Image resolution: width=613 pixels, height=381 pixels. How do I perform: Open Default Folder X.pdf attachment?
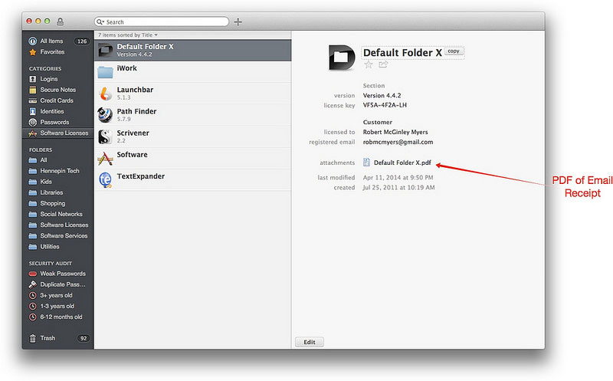point(402,163)
